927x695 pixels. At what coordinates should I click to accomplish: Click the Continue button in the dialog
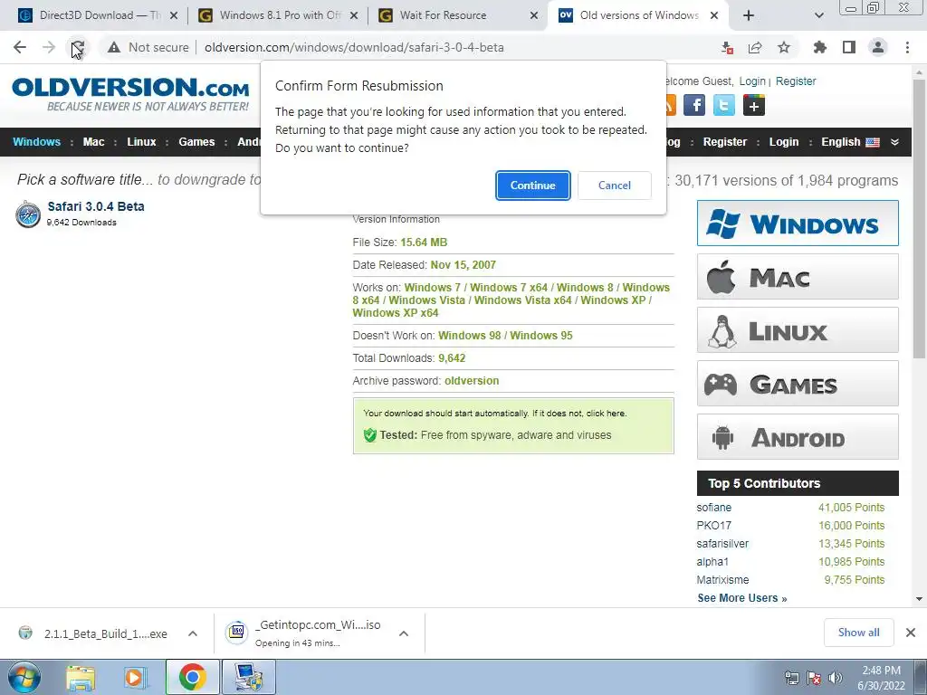(532, 186)
